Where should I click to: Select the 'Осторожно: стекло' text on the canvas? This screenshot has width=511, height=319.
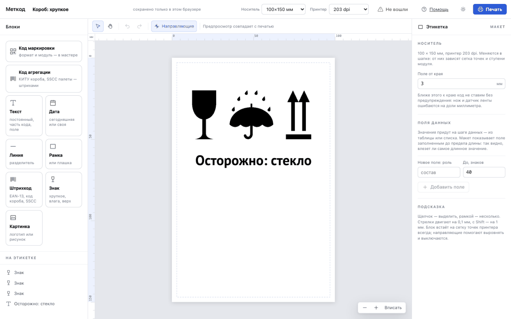pyautogui.click(x=253, y=160)
